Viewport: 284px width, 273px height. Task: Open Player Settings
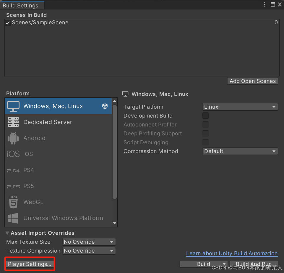(30, 264)
